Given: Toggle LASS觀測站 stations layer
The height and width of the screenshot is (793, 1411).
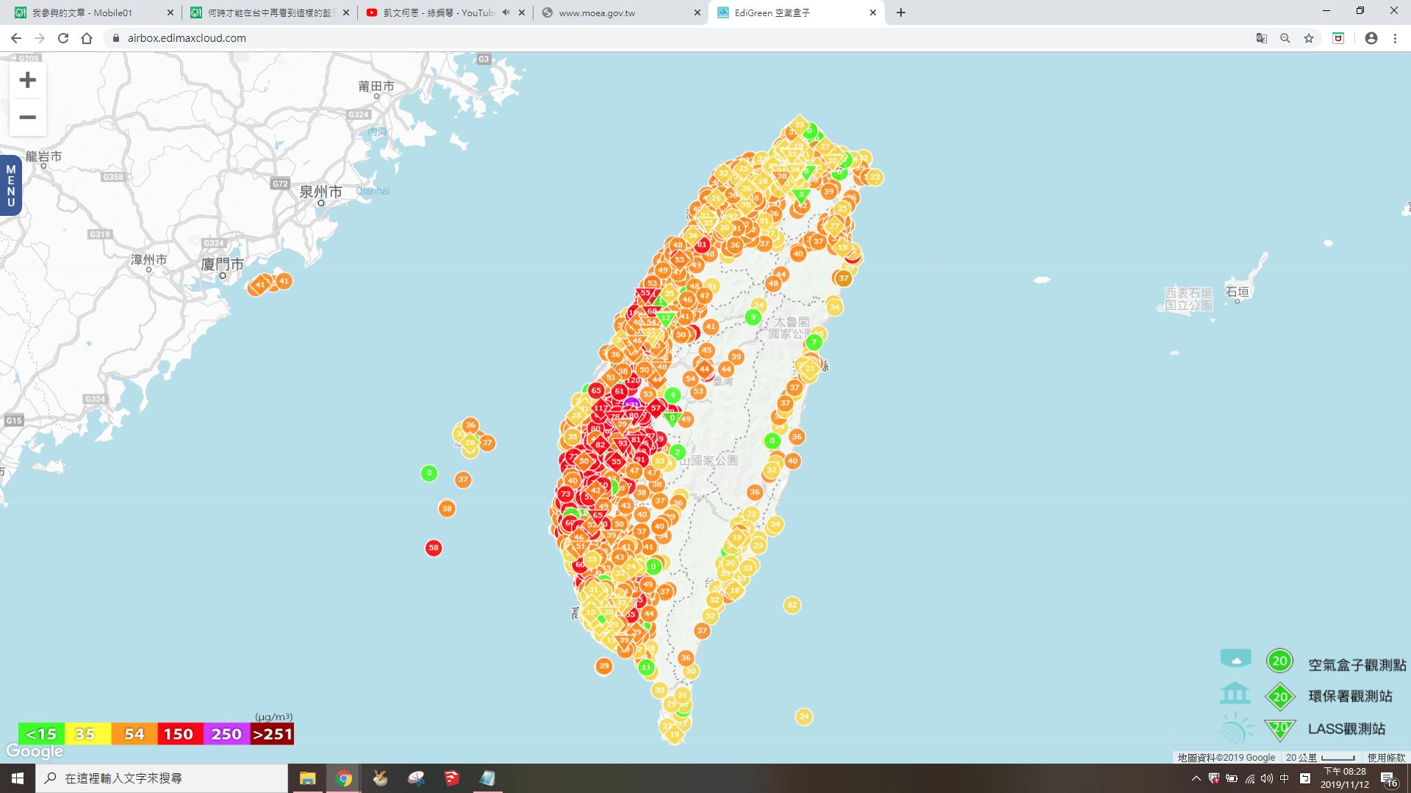Looking at the screenshot, I should [x=1346, y=728].
